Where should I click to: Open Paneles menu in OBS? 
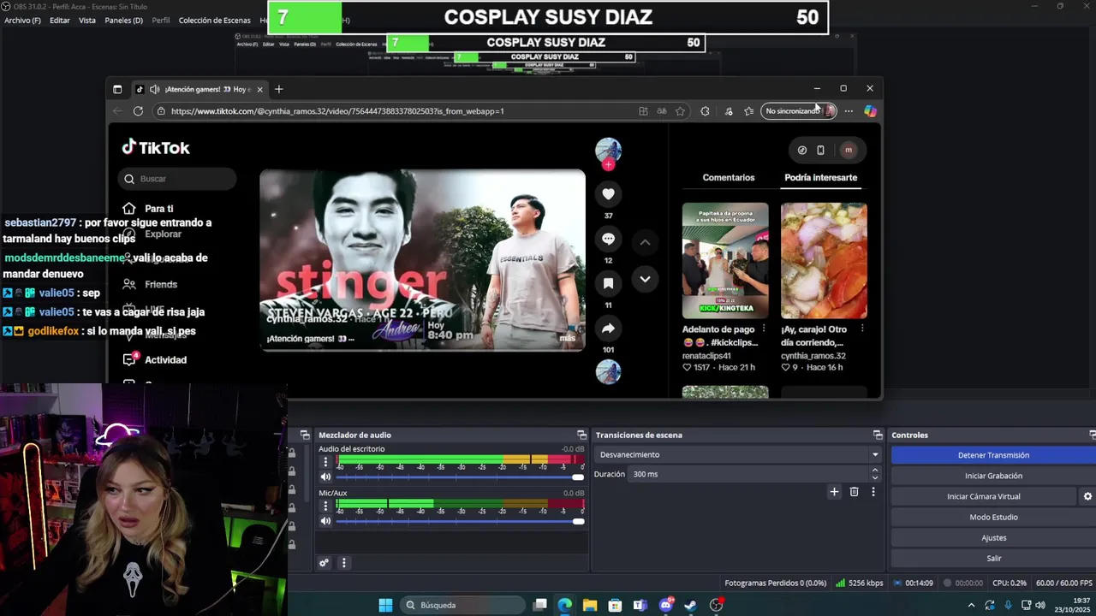point(123,21)
